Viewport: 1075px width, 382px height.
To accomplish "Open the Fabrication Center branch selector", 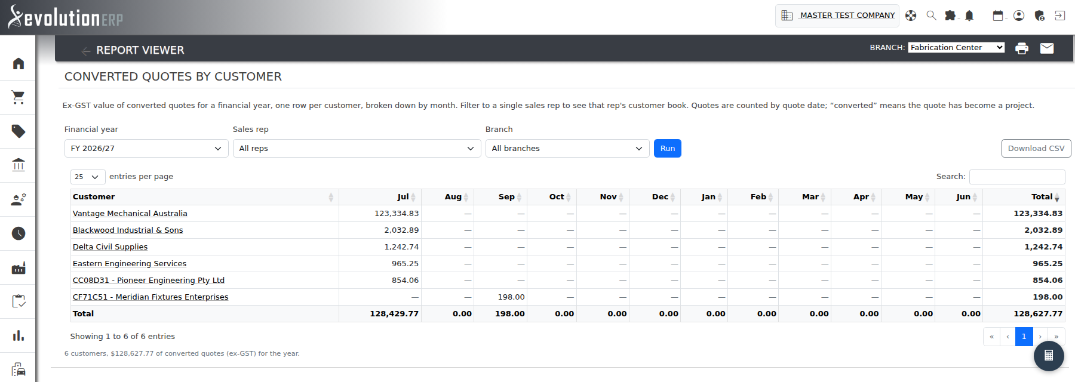I will point(956,48).
